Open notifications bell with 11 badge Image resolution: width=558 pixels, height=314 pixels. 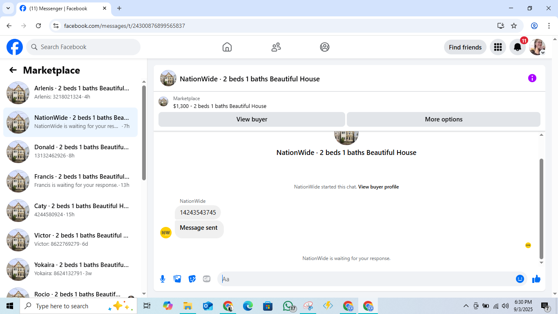point(518,47)
